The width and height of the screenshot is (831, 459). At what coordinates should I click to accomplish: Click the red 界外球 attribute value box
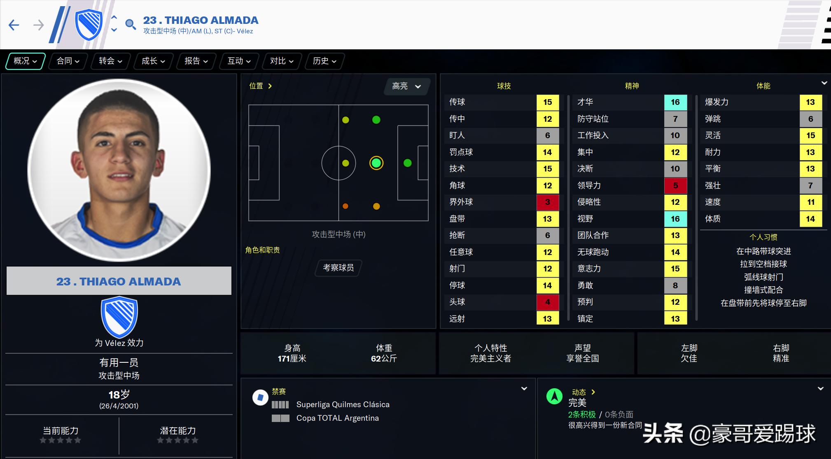coord(547,202)
